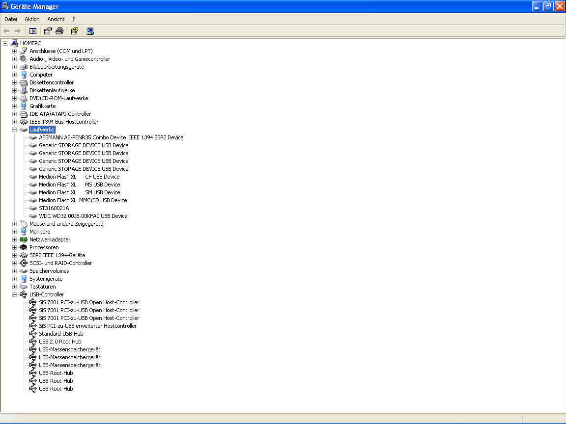Expand the Diskettencontroller category
The width and height of the screenshot is (566, 424).
[14, 82]
